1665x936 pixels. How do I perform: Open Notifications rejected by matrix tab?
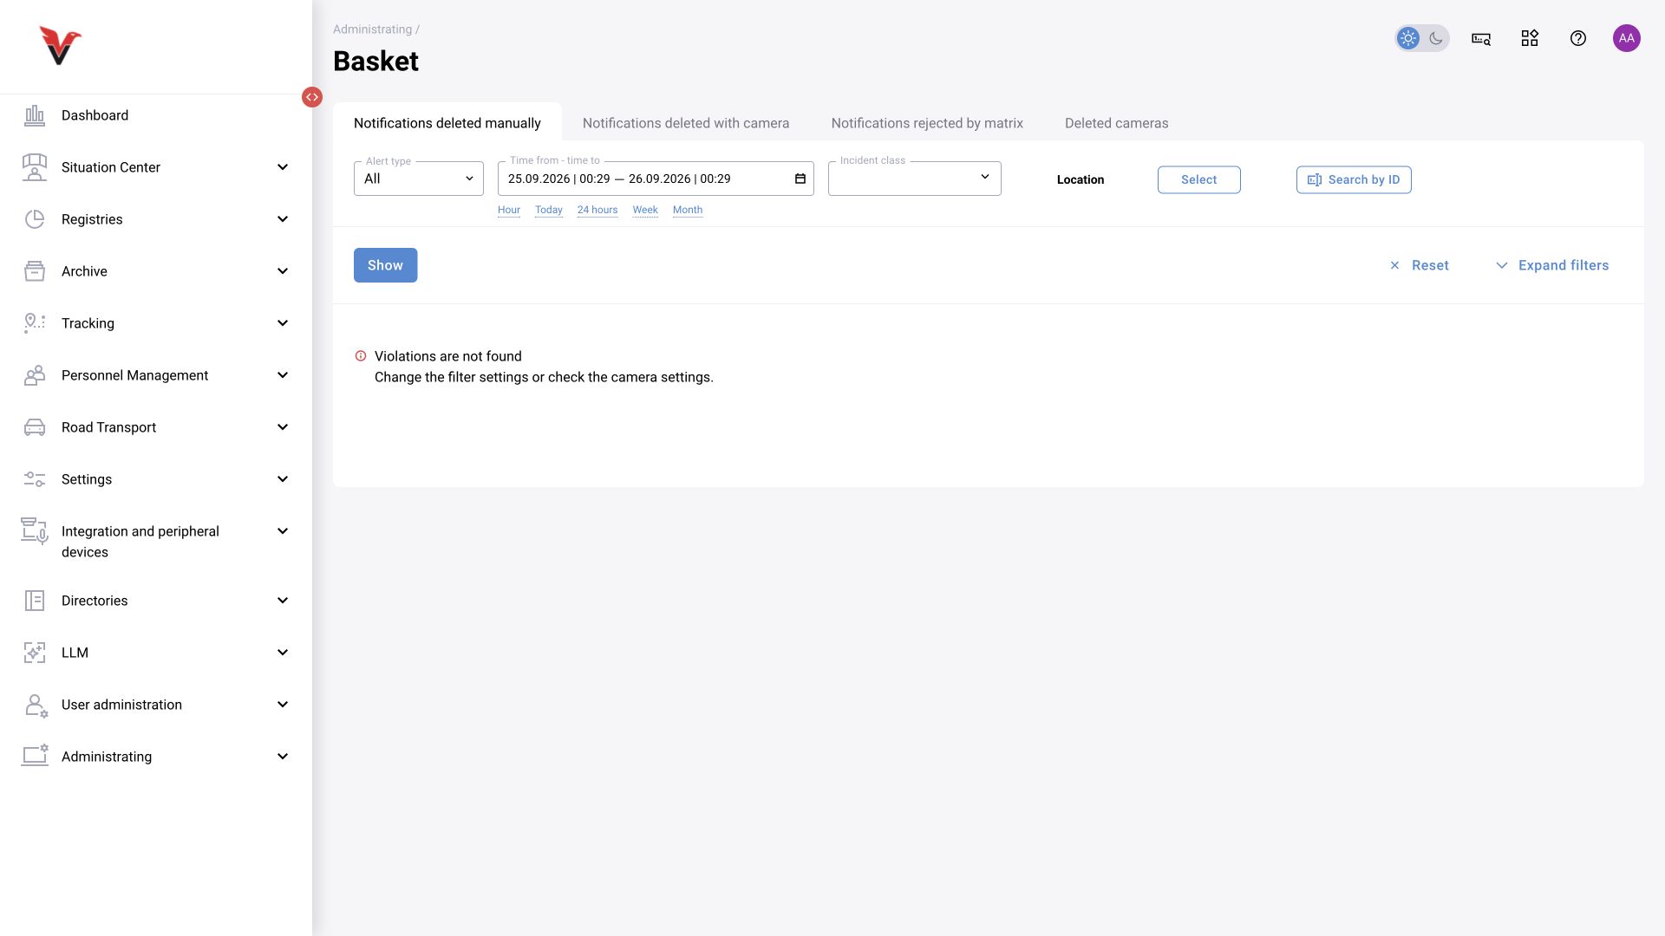[927, 123]
